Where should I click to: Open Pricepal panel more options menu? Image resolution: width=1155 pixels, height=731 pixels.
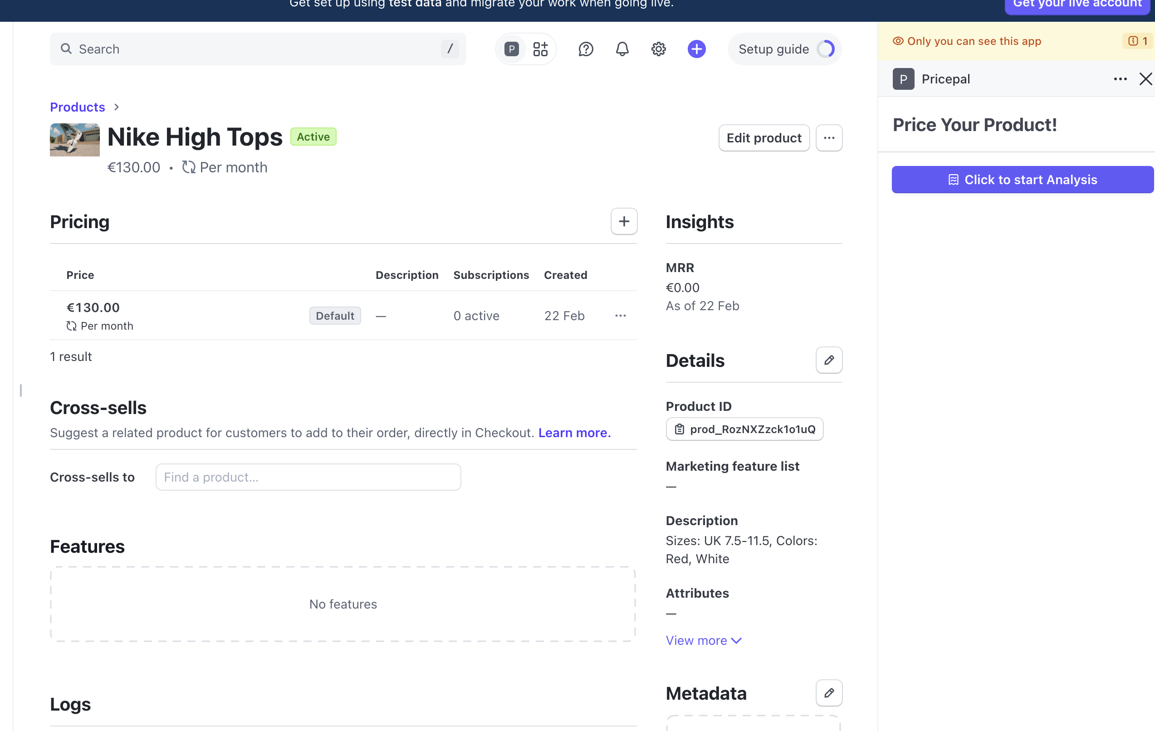1120,79
